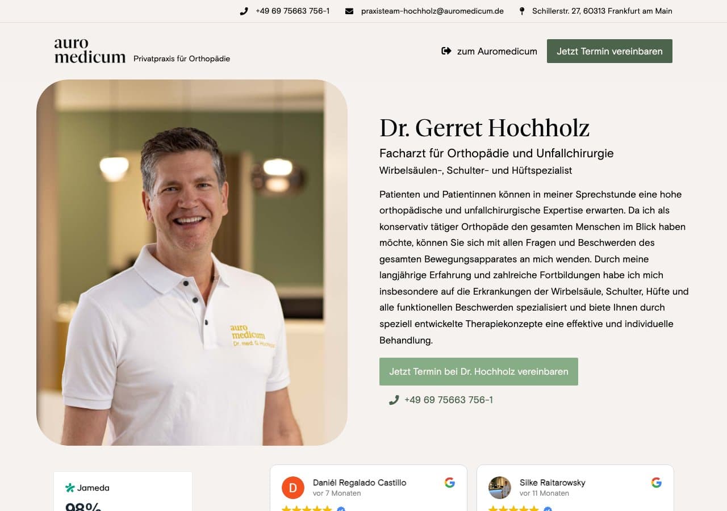727x511 pixels.
Task: Click the 'Jetzt Termin vereinbaren' button
Action: pos(609,51)
